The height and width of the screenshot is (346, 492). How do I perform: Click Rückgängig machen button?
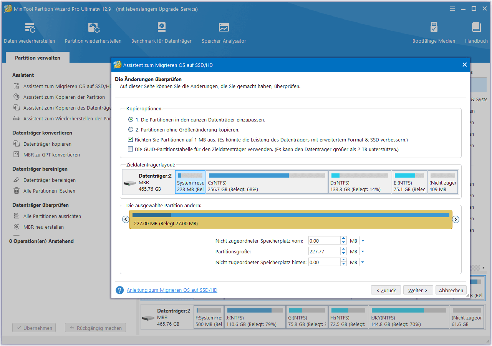[x=95, y=328]
